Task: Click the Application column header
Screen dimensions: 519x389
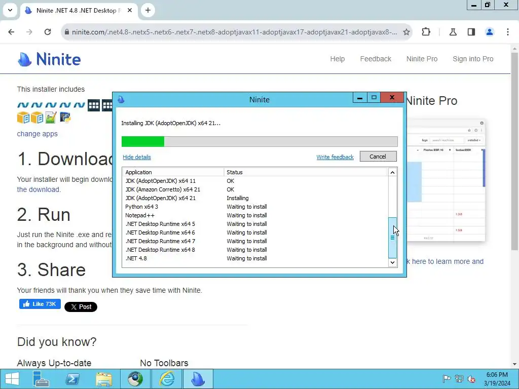Action: point(173,172)
